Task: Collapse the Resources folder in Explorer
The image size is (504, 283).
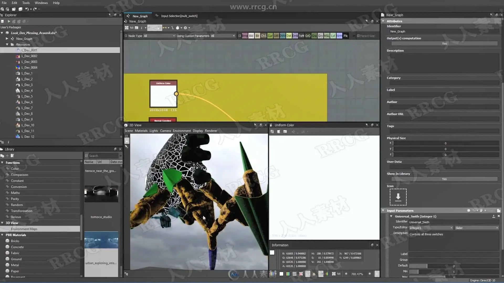Action: [x=7, y=45]
